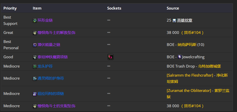This screenshot has width=237, height=112.
Task: Click the red gem socket icon
Action: [x=111, y=57]
